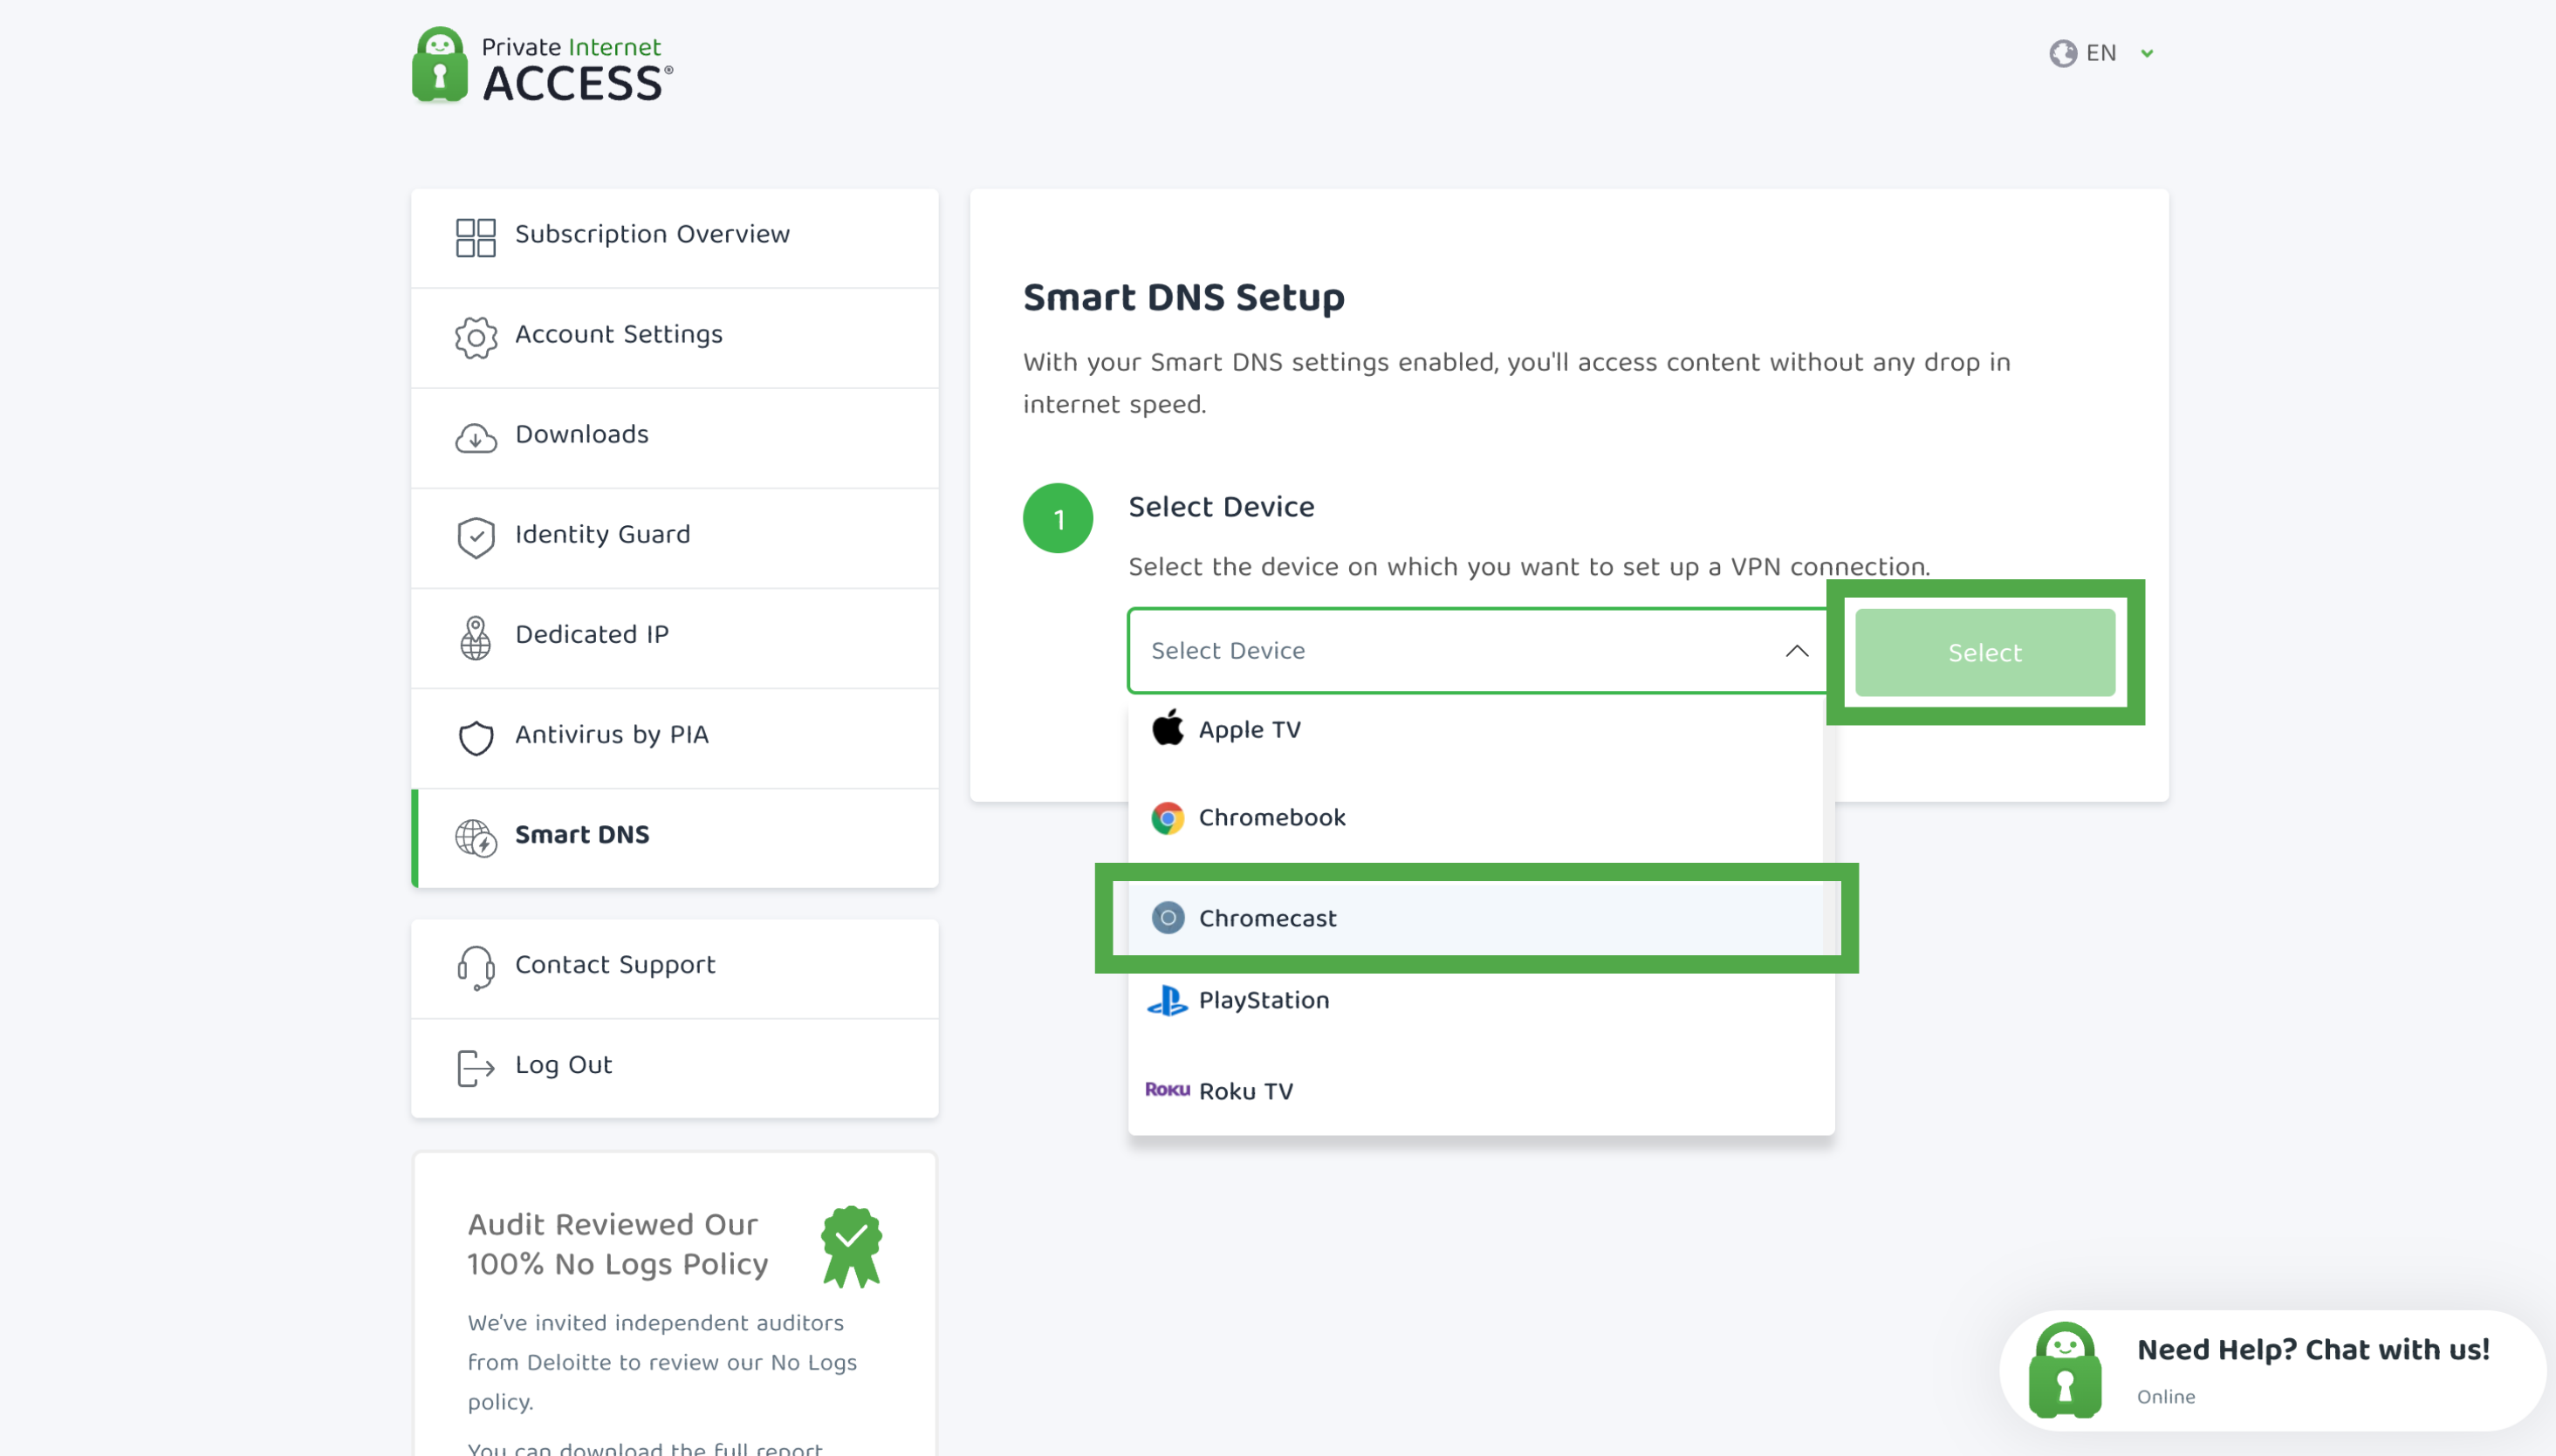Click the Online status text in chat
Viewport: 2556px width, 1456px height.
coord(2165,1397)
